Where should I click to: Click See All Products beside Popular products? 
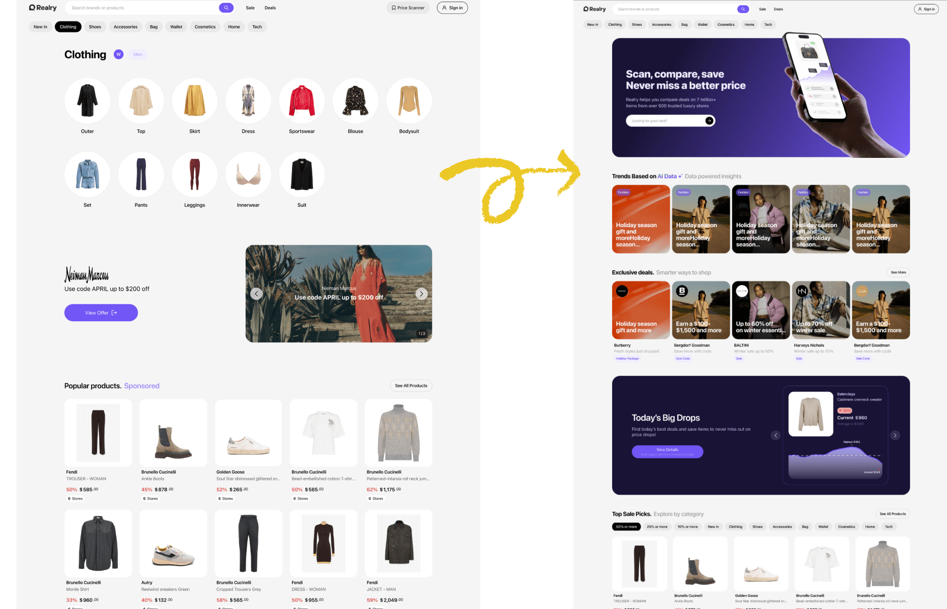pyautogui.click(x=411, y=386)
